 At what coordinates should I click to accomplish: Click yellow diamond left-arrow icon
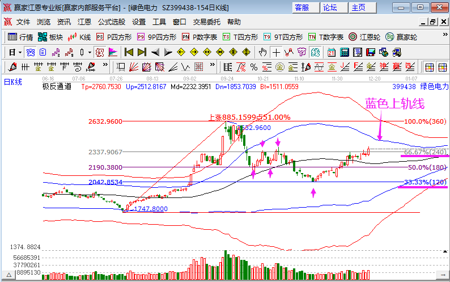coord(181,52)
